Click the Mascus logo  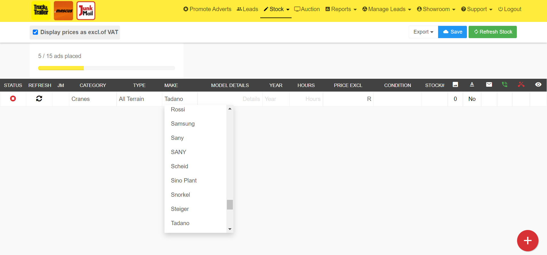(63, 11)
